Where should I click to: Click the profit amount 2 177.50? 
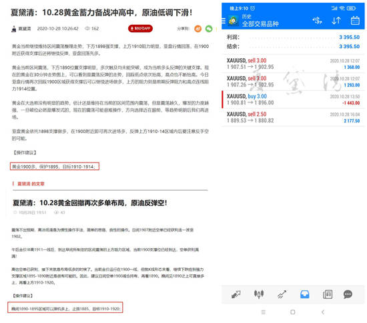click(352, 121)
